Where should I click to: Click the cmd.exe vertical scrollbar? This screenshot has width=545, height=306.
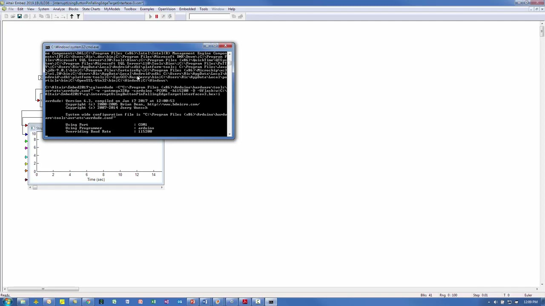point(230,93)
